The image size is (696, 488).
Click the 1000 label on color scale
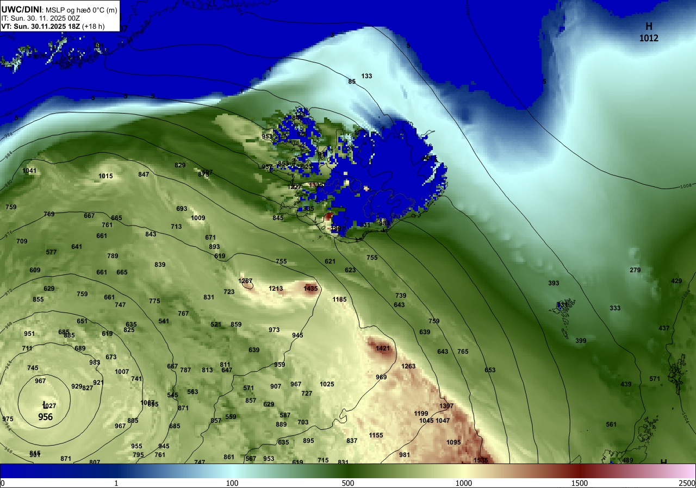coord(464,483)
